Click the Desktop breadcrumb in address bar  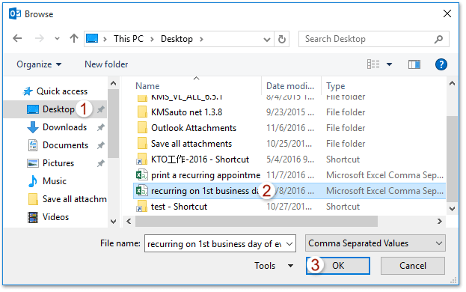[x=177, y=39]
